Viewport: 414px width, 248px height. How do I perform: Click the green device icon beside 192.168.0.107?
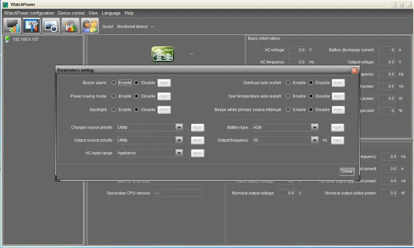pyautogui.click(x=7, y=39)
